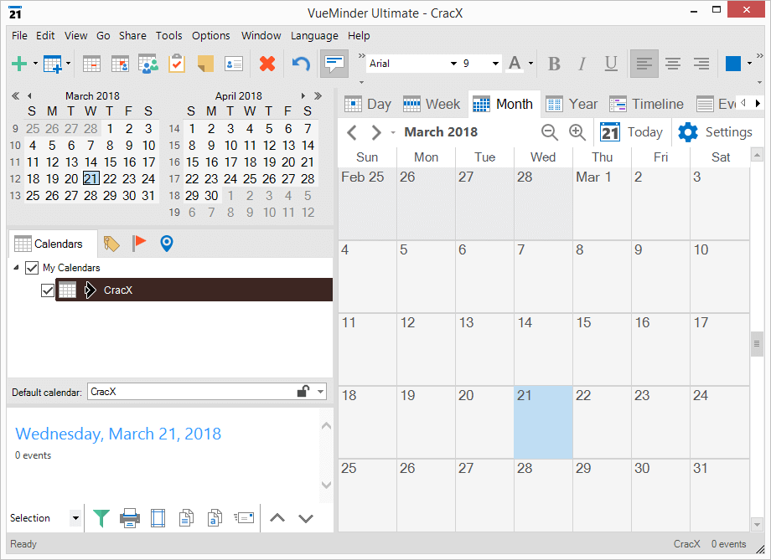Viewport: 771px width, 560px height.
Task: Jump forward a year in mini calendar
Action: coord(318,95)
